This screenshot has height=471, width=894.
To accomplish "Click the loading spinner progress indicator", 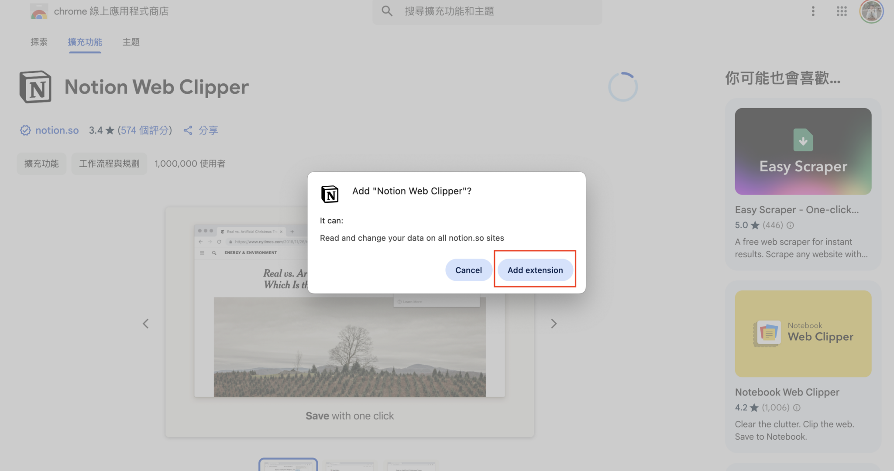I will [x=623, y=86].
